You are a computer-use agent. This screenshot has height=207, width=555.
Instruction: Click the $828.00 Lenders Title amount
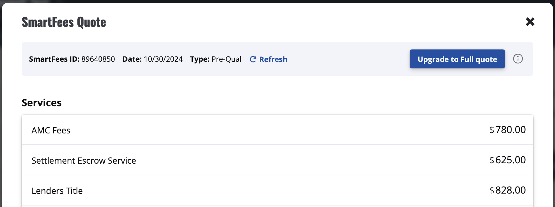click(x=510, y=190)
